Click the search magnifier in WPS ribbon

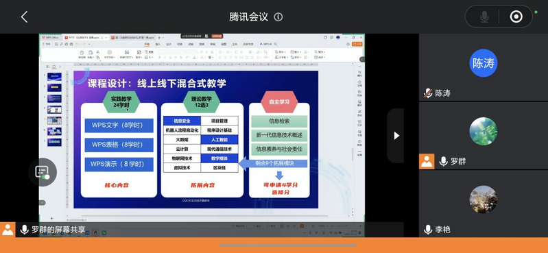(276, 45)
